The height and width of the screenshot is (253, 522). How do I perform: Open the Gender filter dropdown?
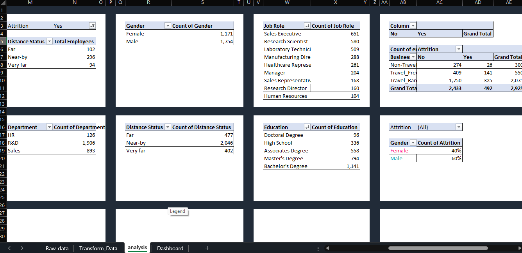pos(168,25)
